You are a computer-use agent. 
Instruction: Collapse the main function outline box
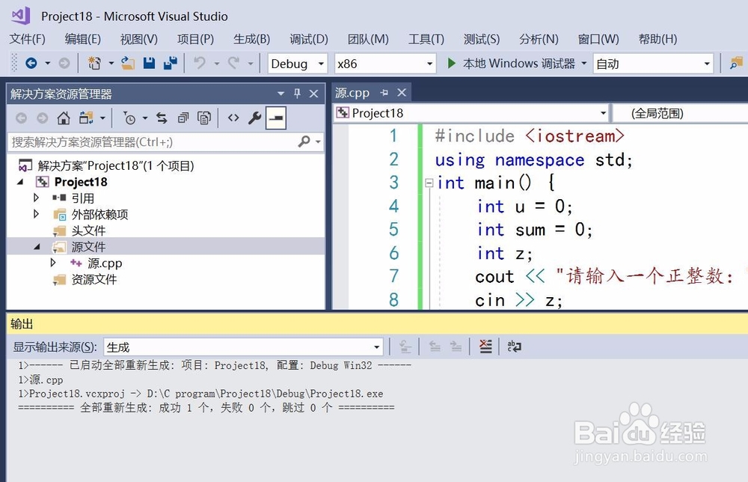coord(429,183)
